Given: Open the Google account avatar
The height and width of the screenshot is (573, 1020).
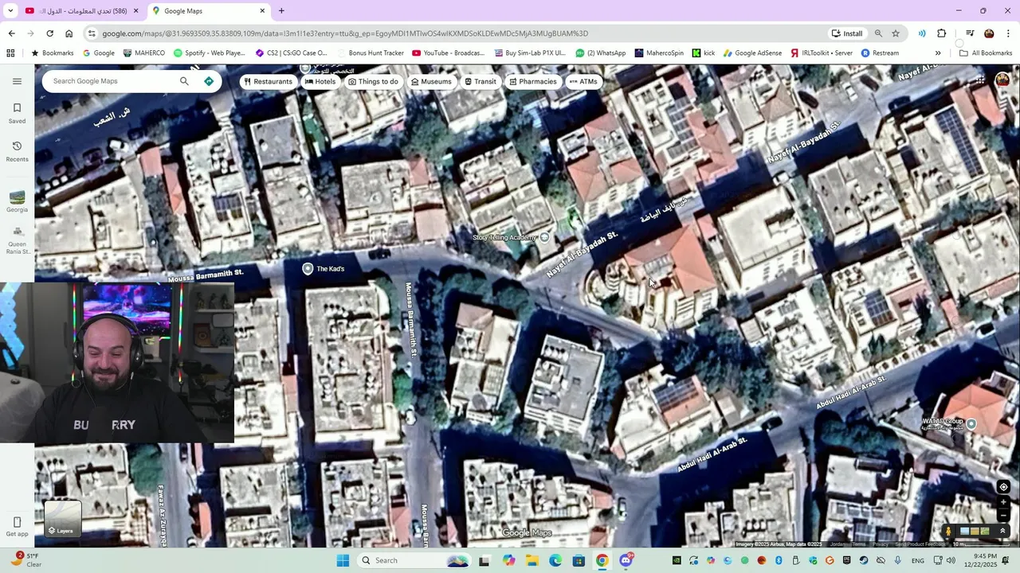Looking at the screenshot, I should point(1002,80).
